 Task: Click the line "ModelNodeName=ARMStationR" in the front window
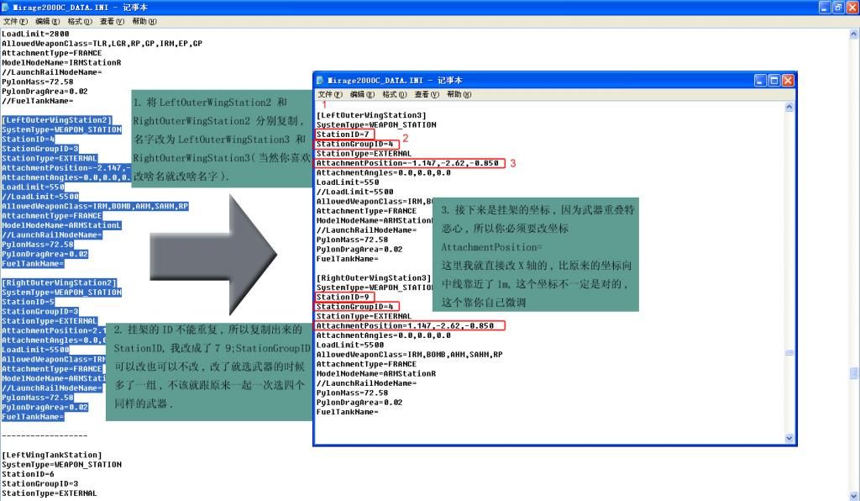376,374
